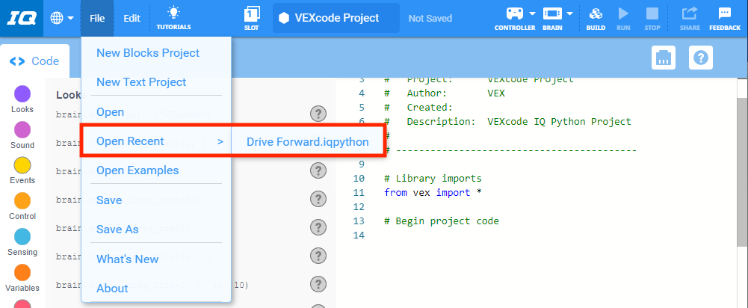The width and height of the screenshot is (748, 308).
Task: Open the Help question mark icon
Action: [x=701, y=58]
